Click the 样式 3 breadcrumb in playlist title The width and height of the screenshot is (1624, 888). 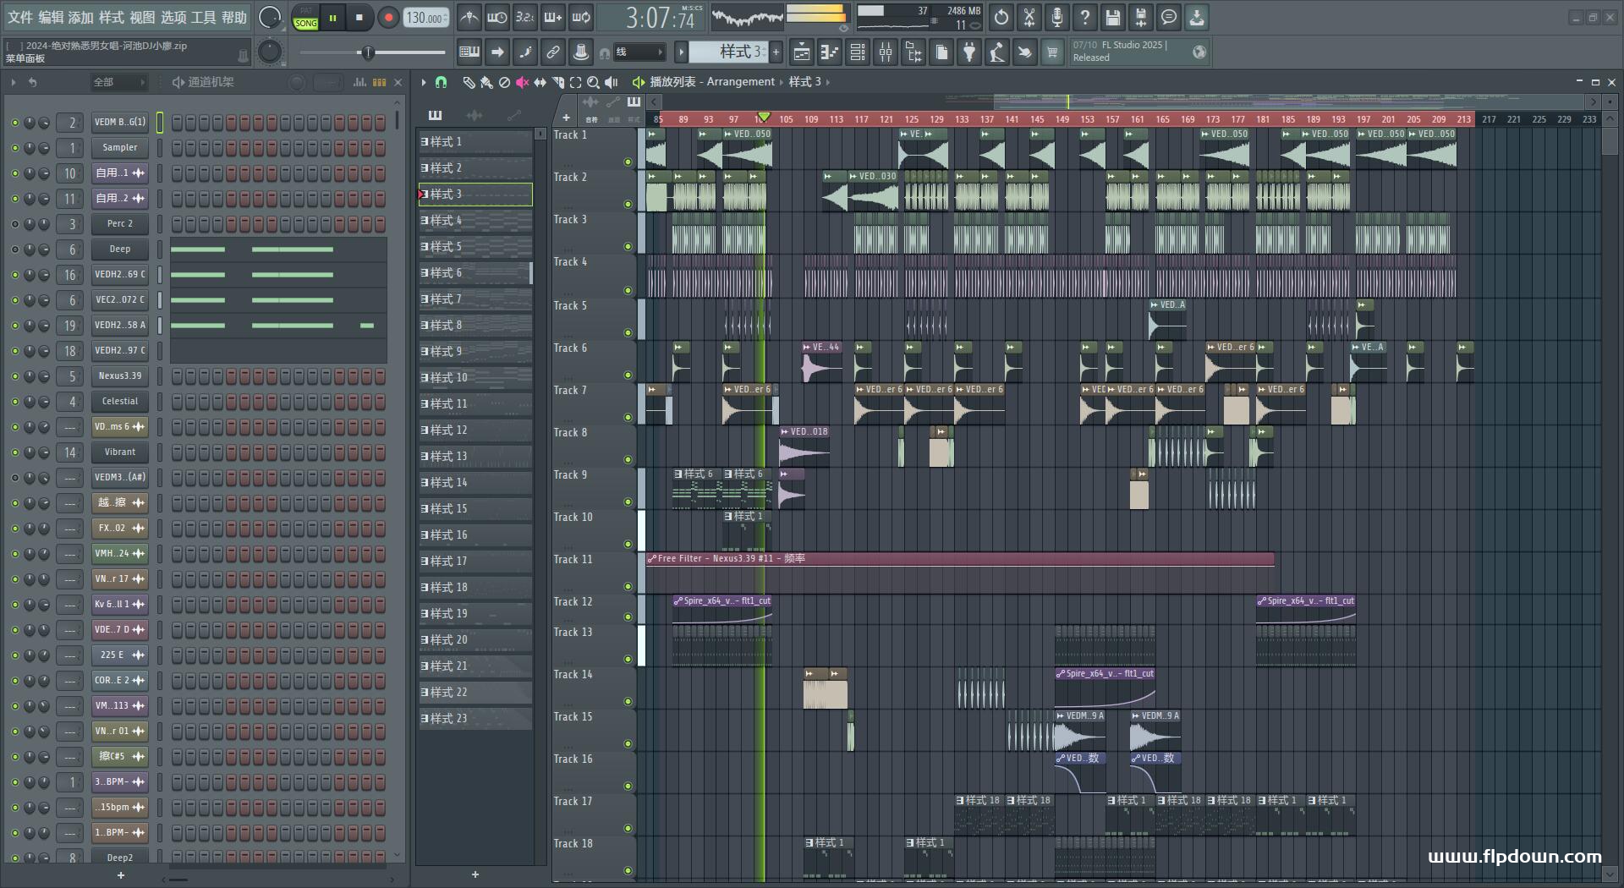(804, 82)
